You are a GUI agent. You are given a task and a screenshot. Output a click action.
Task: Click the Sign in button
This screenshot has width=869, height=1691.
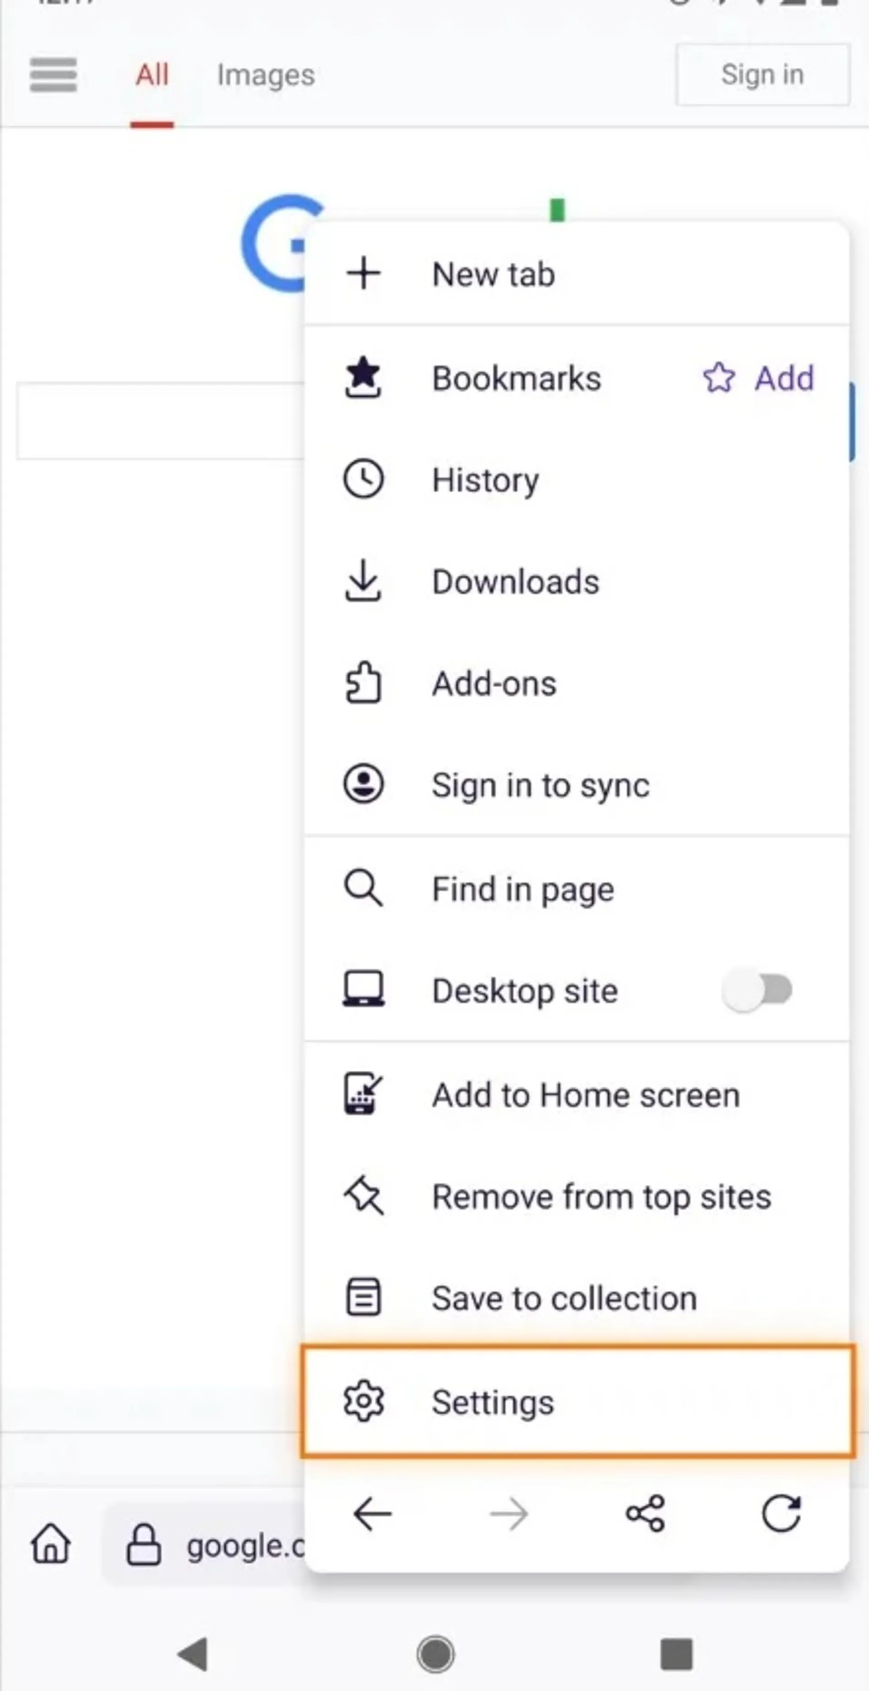[763, 74]
